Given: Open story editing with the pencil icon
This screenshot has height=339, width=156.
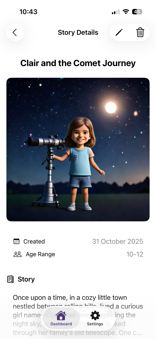Looking at the screenshot, I should click(119, 32).
